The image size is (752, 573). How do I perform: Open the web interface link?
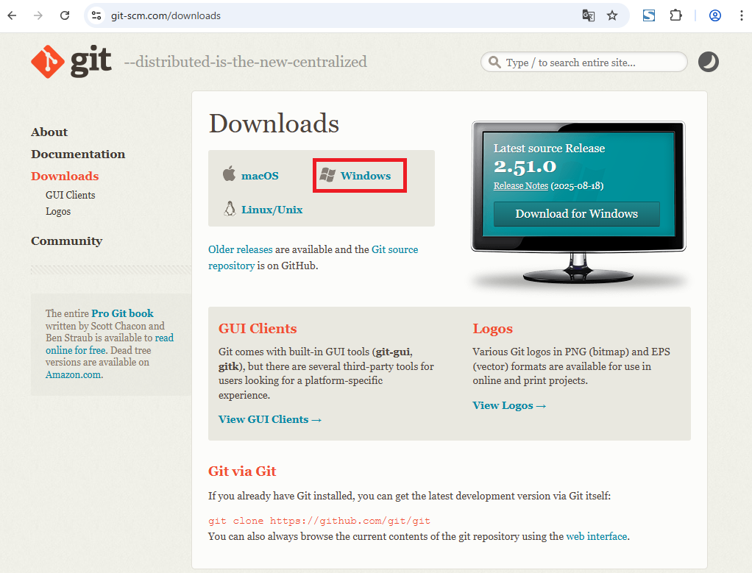(597, 536)
